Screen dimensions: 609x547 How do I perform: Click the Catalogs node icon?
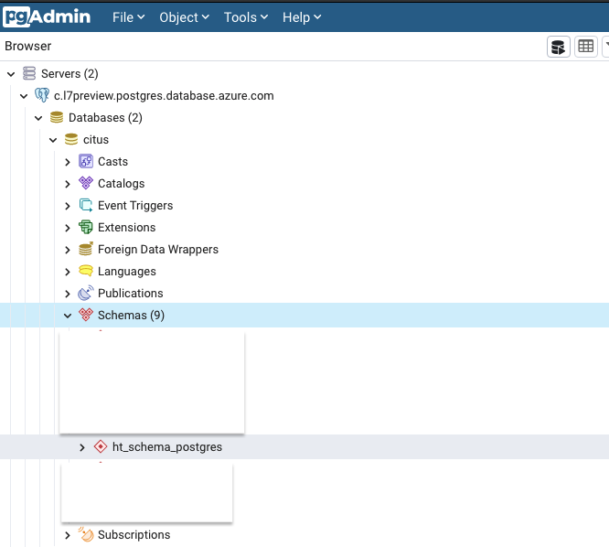pos(86,183)
